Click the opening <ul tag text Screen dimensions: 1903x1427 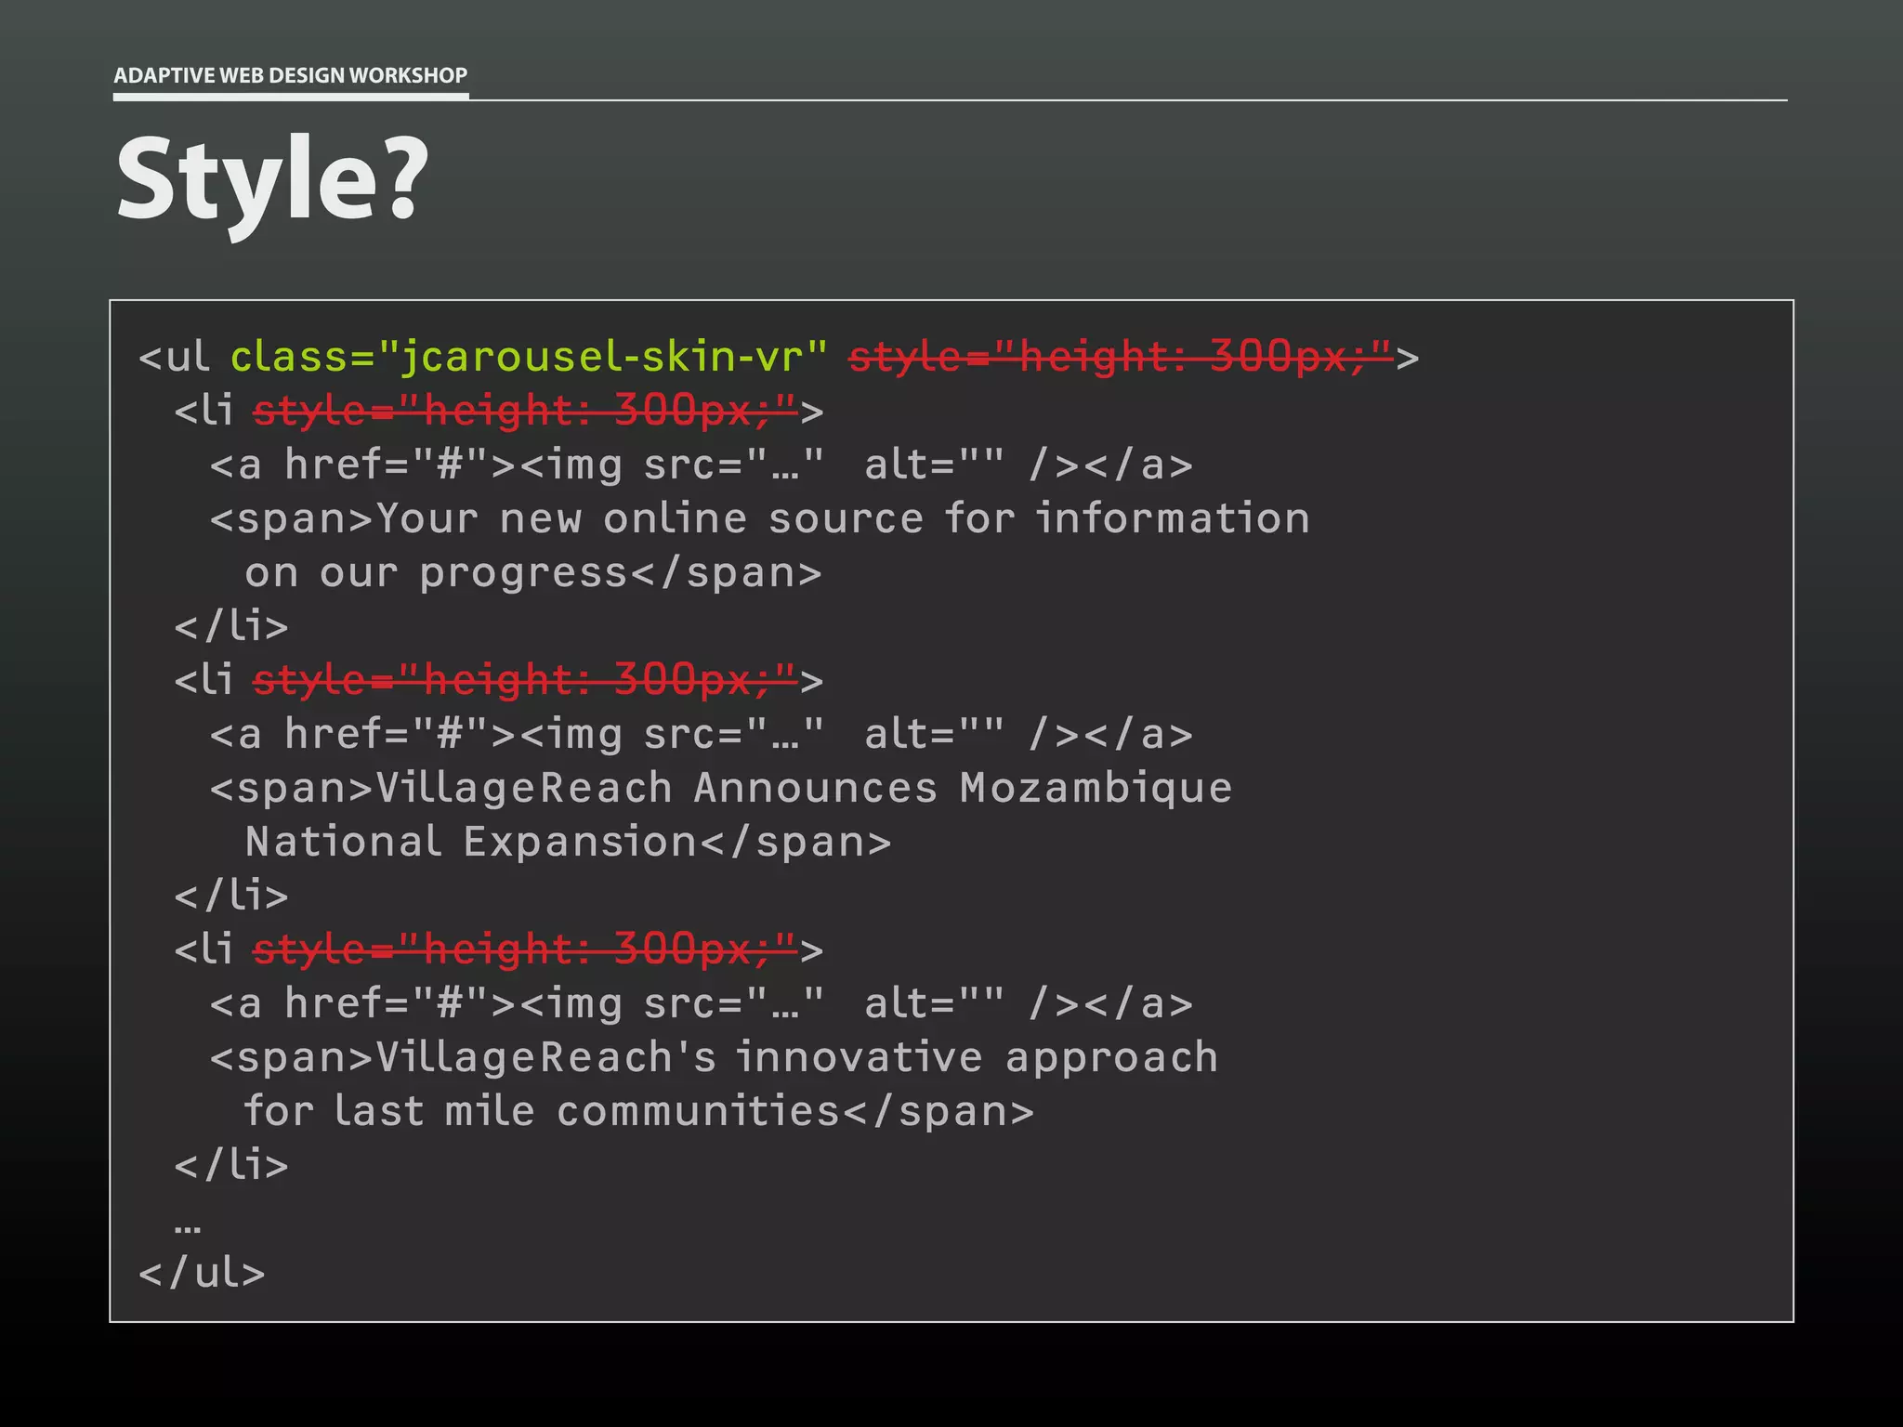point(174,357)
